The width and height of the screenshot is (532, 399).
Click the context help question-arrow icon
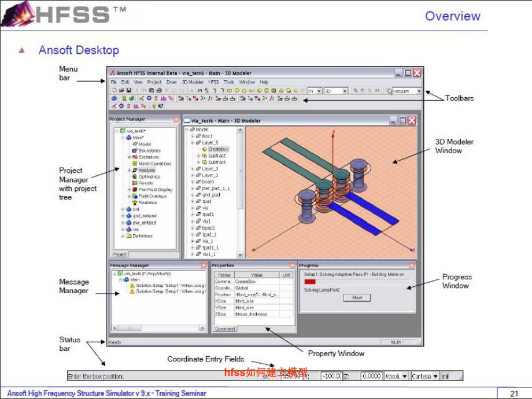[x=161, y=106]
